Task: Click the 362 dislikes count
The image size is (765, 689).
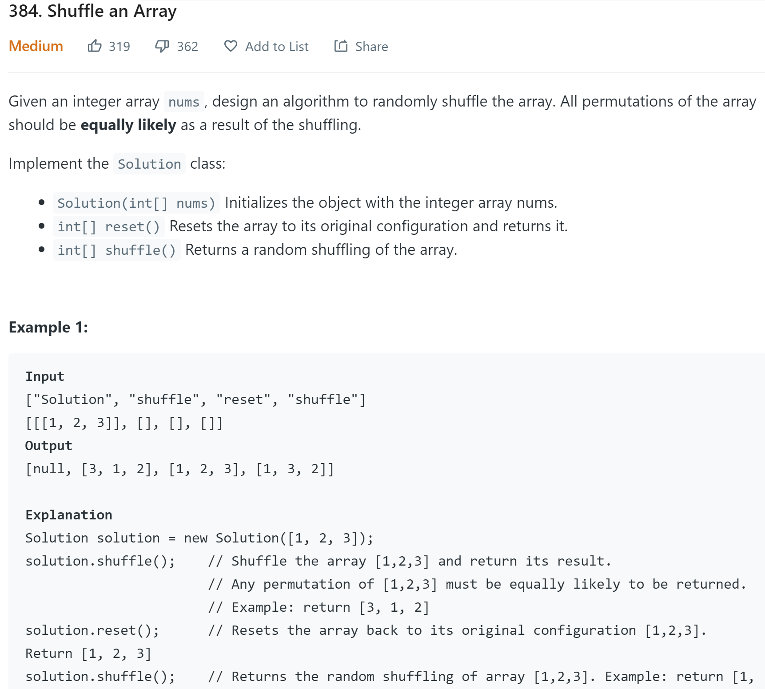Action: click(187, 46)
